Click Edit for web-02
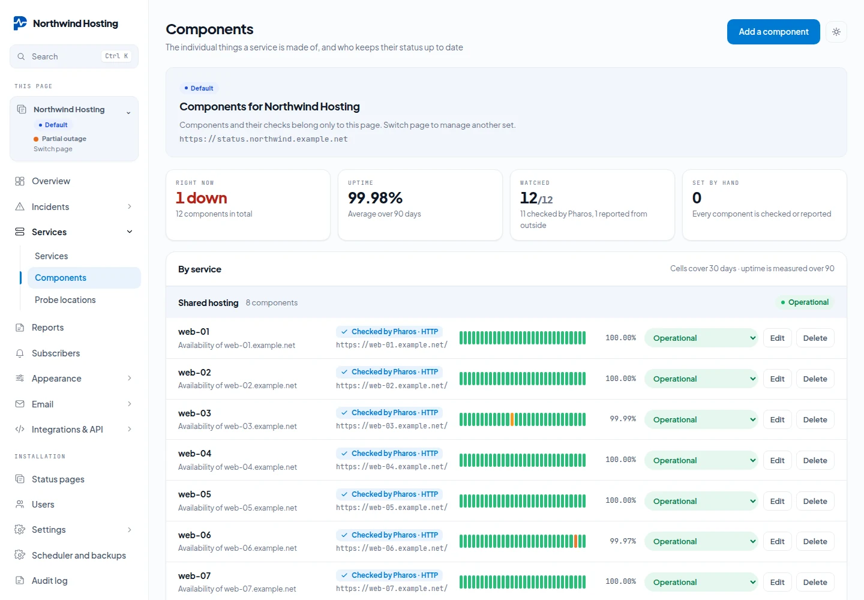Screen dimensions: 864x600 tap(777, 379)
